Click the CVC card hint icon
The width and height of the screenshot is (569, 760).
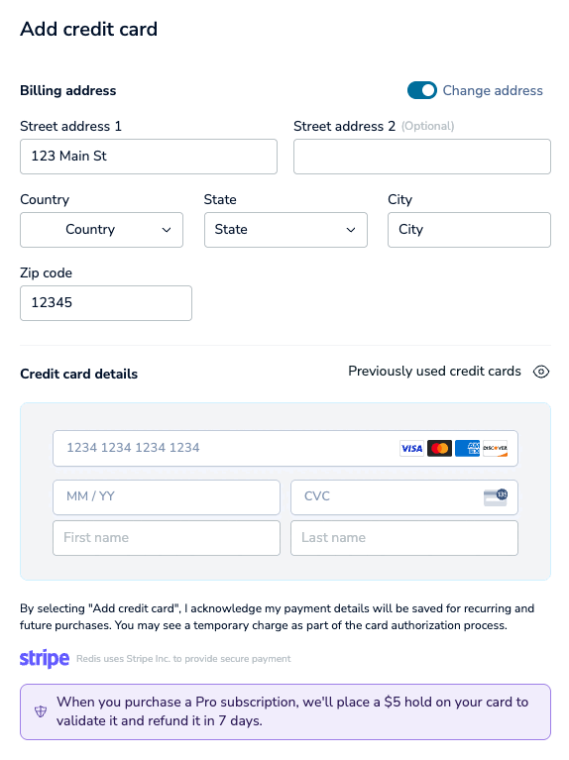pyautogui.click(x=496, y=497)
